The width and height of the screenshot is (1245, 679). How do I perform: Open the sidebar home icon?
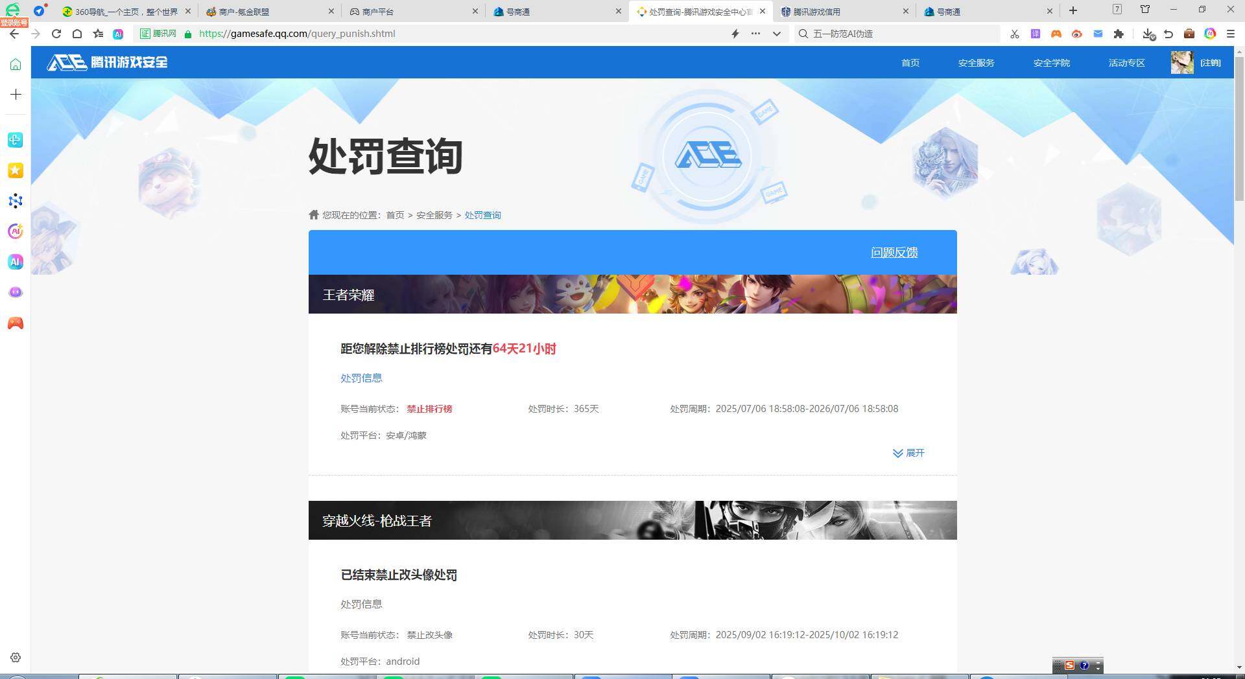pos(16,64)
